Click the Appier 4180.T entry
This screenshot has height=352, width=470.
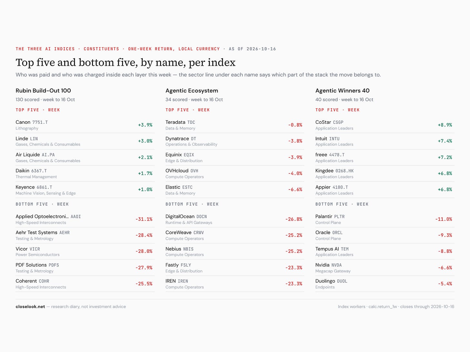coord(332,187)
